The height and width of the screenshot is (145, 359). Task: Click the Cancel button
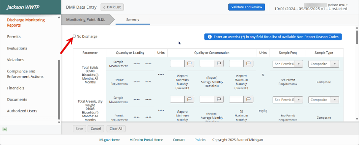96,129
